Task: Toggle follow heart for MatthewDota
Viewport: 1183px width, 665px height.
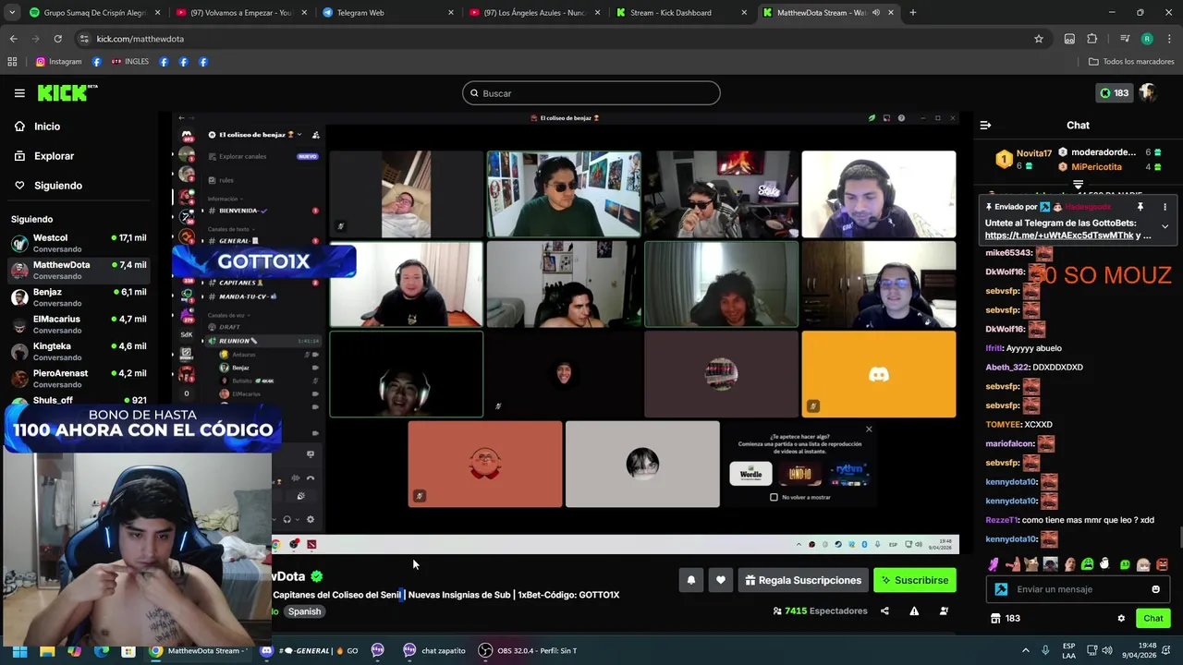Action: coord(721,580)
